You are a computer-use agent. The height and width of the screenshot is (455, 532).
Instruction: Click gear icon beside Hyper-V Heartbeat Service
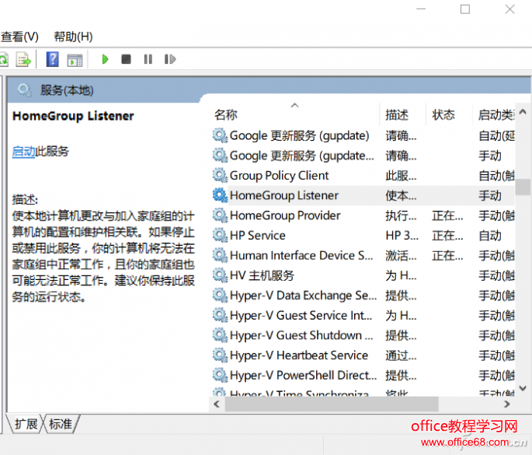click(x=220, y=355)
